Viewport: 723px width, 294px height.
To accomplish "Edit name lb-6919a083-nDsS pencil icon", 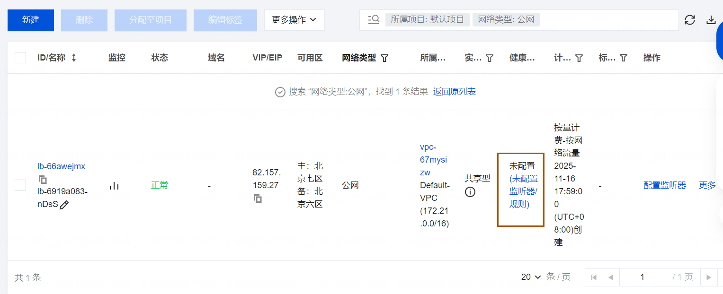I will coord(64,205).
